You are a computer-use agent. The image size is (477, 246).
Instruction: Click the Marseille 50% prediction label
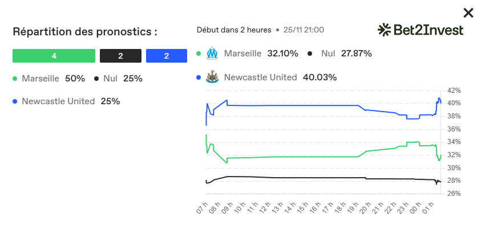point(53,79)
